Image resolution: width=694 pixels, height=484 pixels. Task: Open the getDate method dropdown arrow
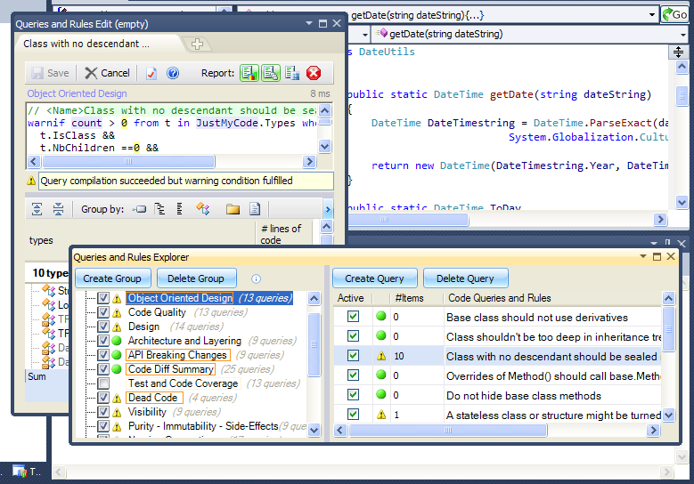(683, 34)
